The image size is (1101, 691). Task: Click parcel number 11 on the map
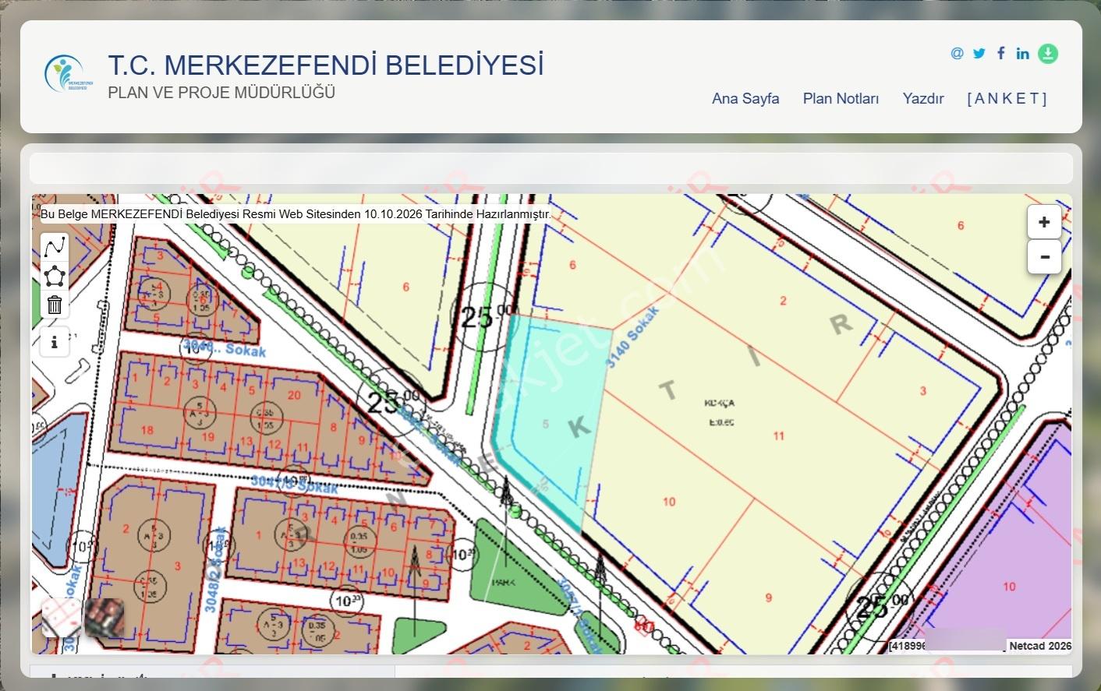778,436
